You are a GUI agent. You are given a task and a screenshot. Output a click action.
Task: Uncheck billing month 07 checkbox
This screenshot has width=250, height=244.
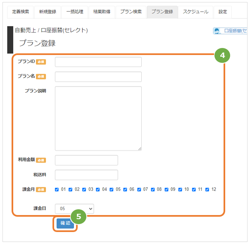(139, 189)
